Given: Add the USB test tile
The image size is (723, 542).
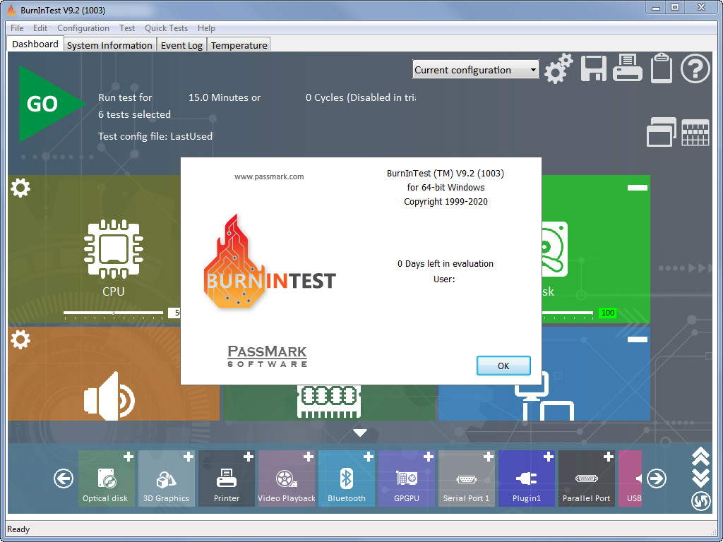Looking at the screenshot, I should (631, 478).
